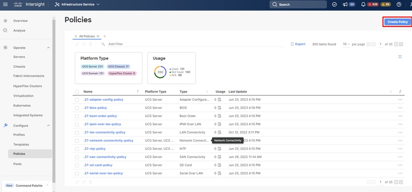This screenshot has width=412, height=192.
Task: Select the .27-adapter-config-policy checkbox
Action: [x=77, y=100]
